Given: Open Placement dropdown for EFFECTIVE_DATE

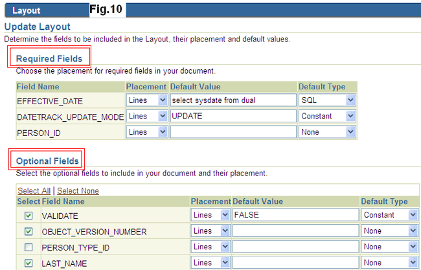Looking at the screenshot, I should pos(147,100).
